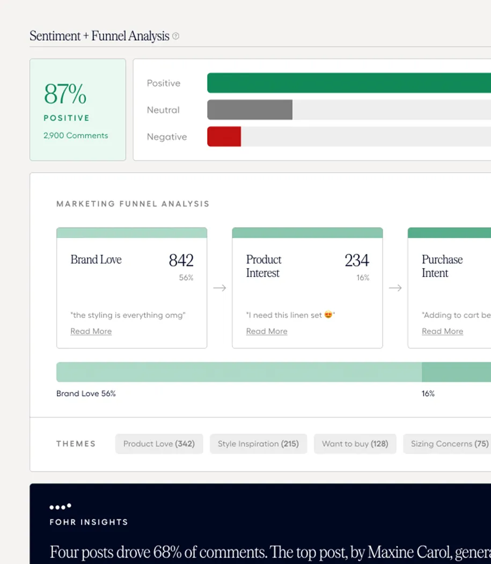Click the Neutral sentiment label
The width and height of the screenshot is (491, 564).
(163, 110)
